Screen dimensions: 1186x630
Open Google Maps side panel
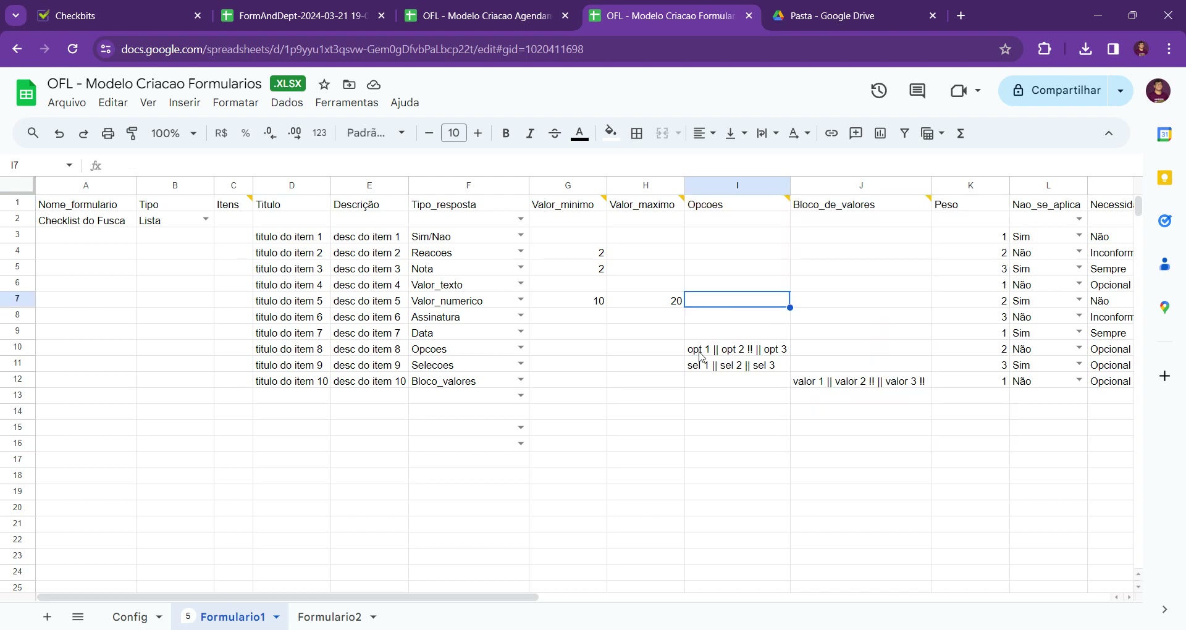[1164, 307]
